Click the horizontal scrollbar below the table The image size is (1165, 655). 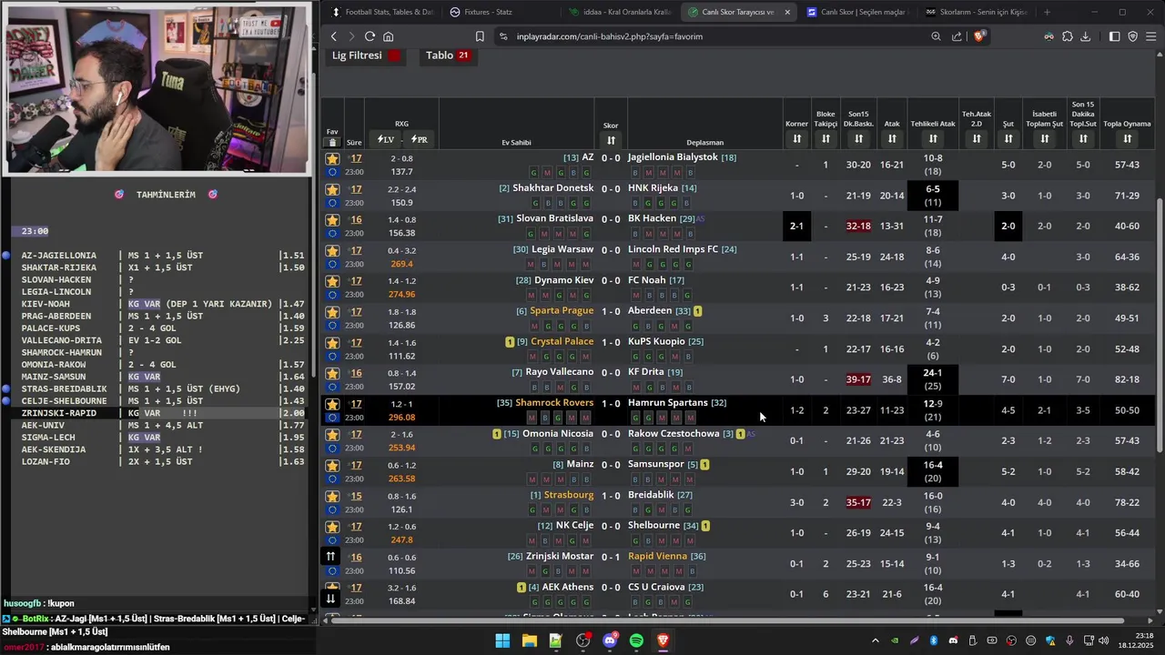click(728, 620)
